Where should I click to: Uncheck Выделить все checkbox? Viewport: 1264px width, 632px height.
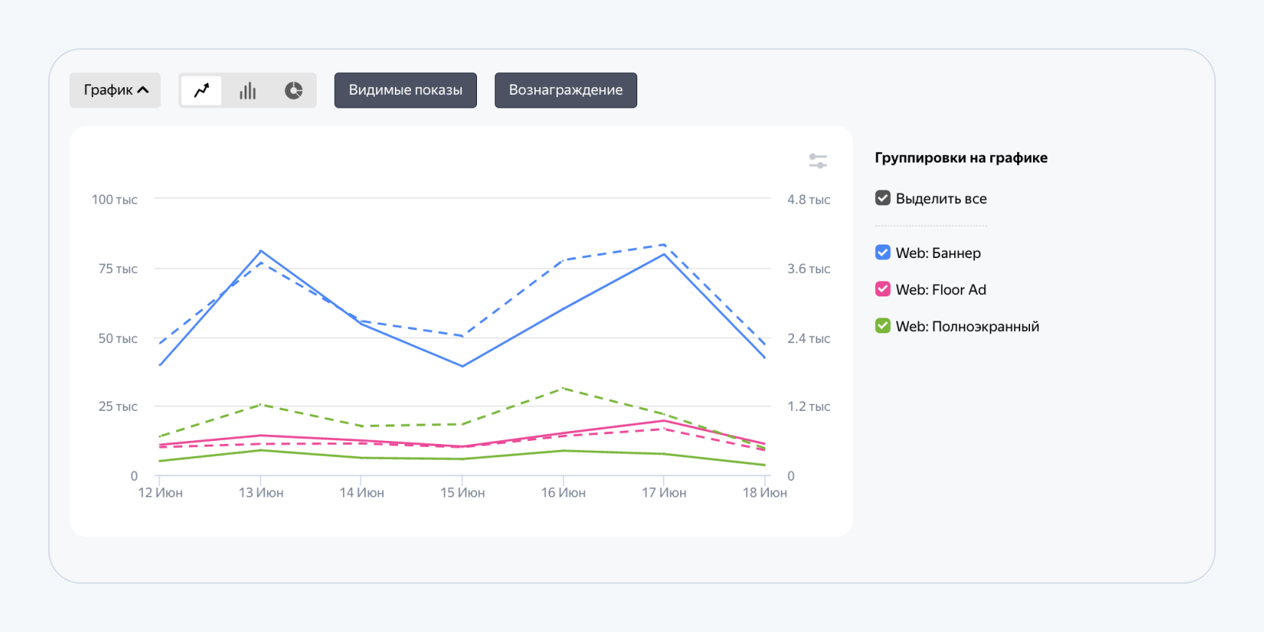coord(883,198)
